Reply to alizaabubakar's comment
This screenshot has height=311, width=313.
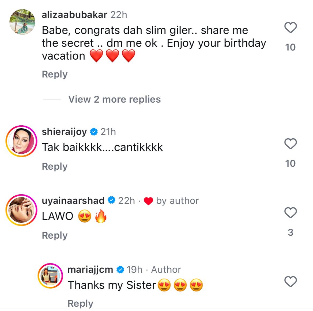pyautogui.click(x=55, y=74)
